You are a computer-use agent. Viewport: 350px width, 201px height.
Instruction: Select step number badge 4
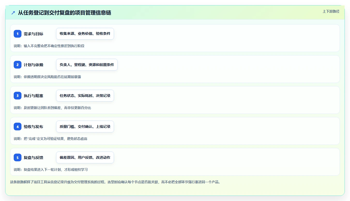click(18, 127)
